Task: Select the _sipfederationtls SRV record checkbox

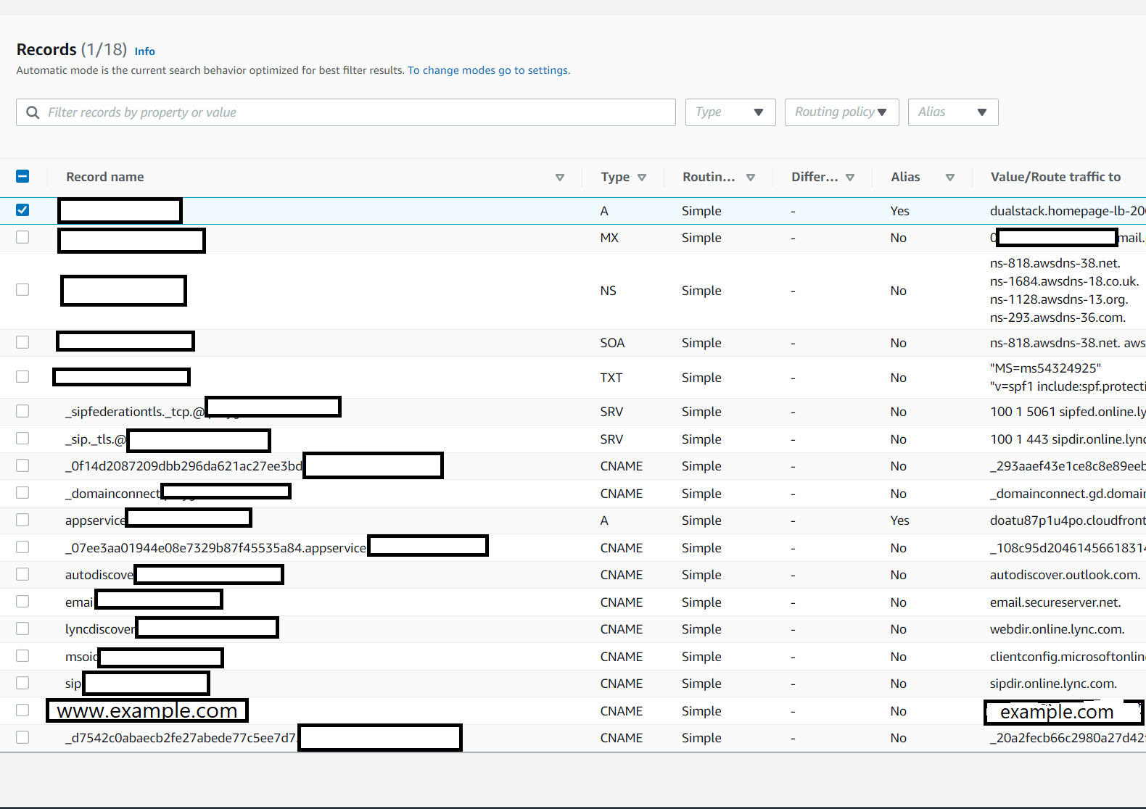Action: pyautogui.click(x=22, y=411)
